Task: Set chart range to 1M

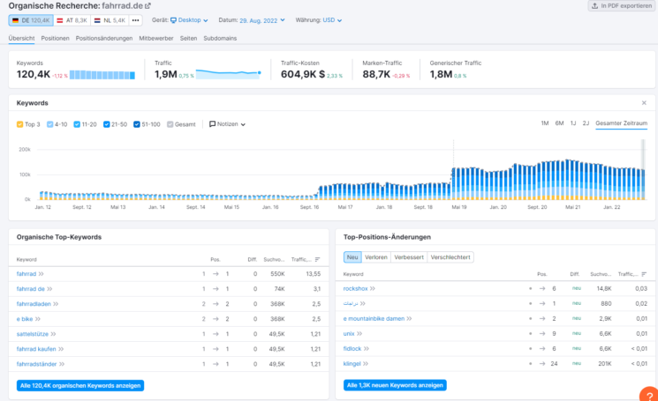Action: (x=545, y=123)
